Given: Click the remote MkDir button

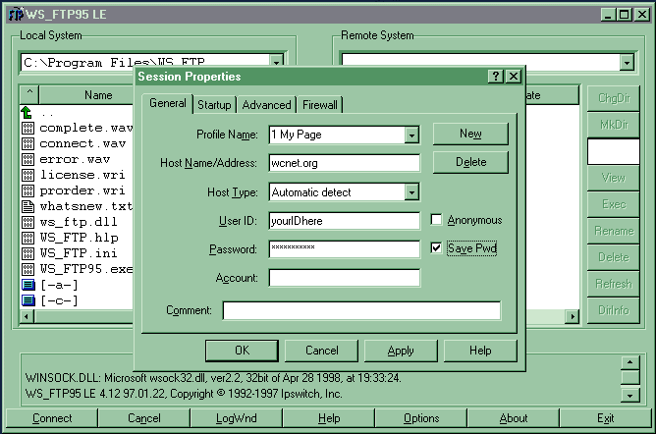Looking at the screenshot, I should point(614,125).
